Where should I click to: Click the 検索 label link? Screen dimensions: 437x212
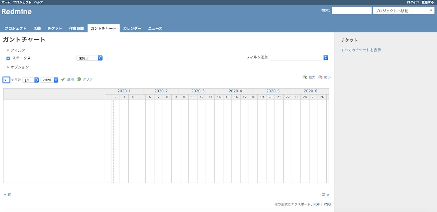[326, 10]
